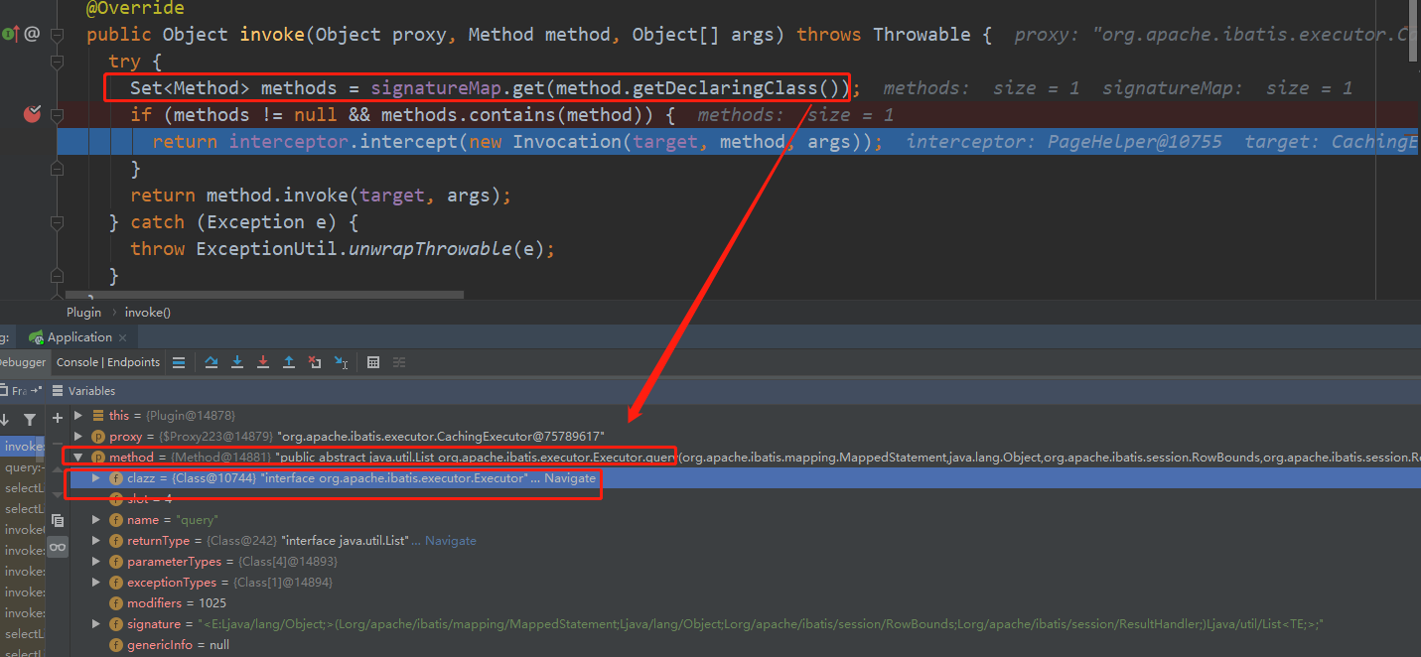Click the Step Out up-arrow icon
The image size is (1421, 657).
click(x=289, y=362)
